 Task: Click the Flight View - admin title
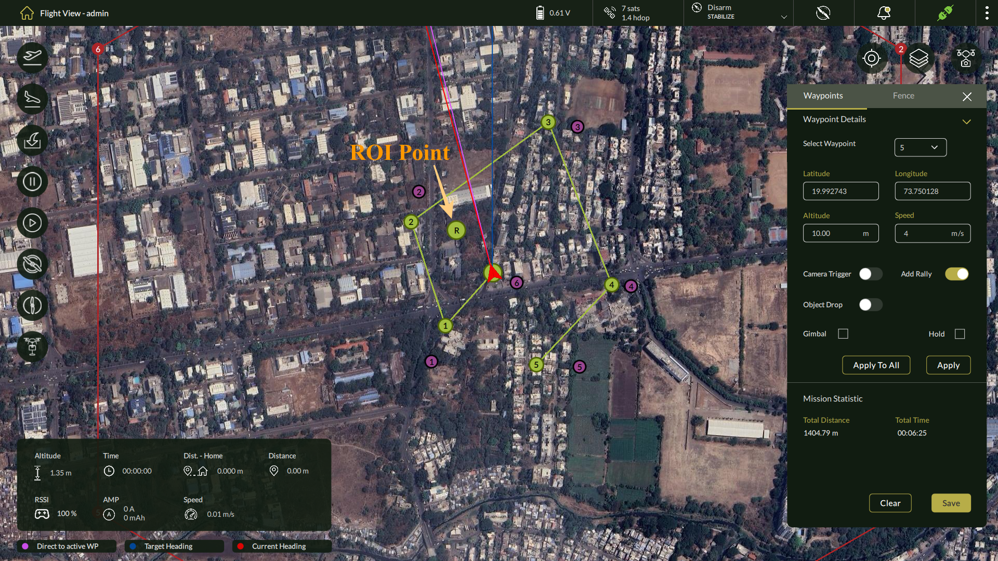pyautogui.click(x=74, y=13)
